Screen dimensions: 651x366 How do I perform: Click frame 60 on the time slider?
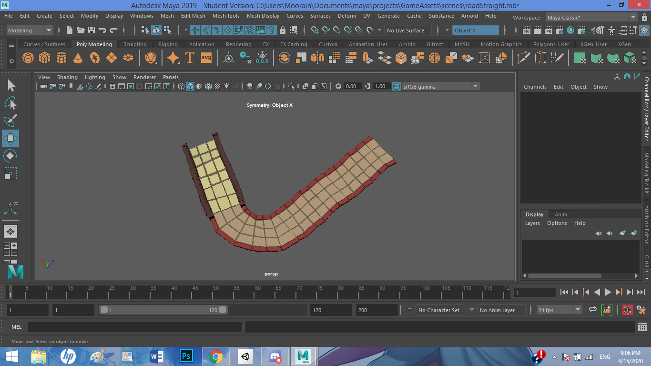(258, 292)
